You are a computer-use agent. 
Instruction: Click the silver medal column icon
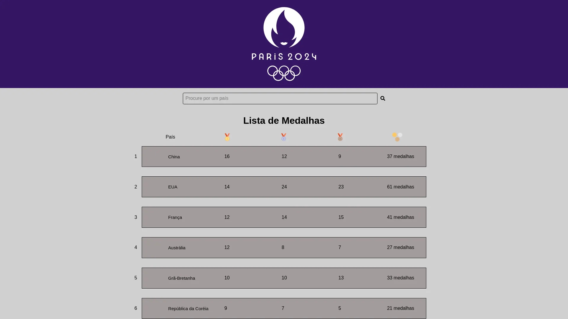click(x=284, y=137)
